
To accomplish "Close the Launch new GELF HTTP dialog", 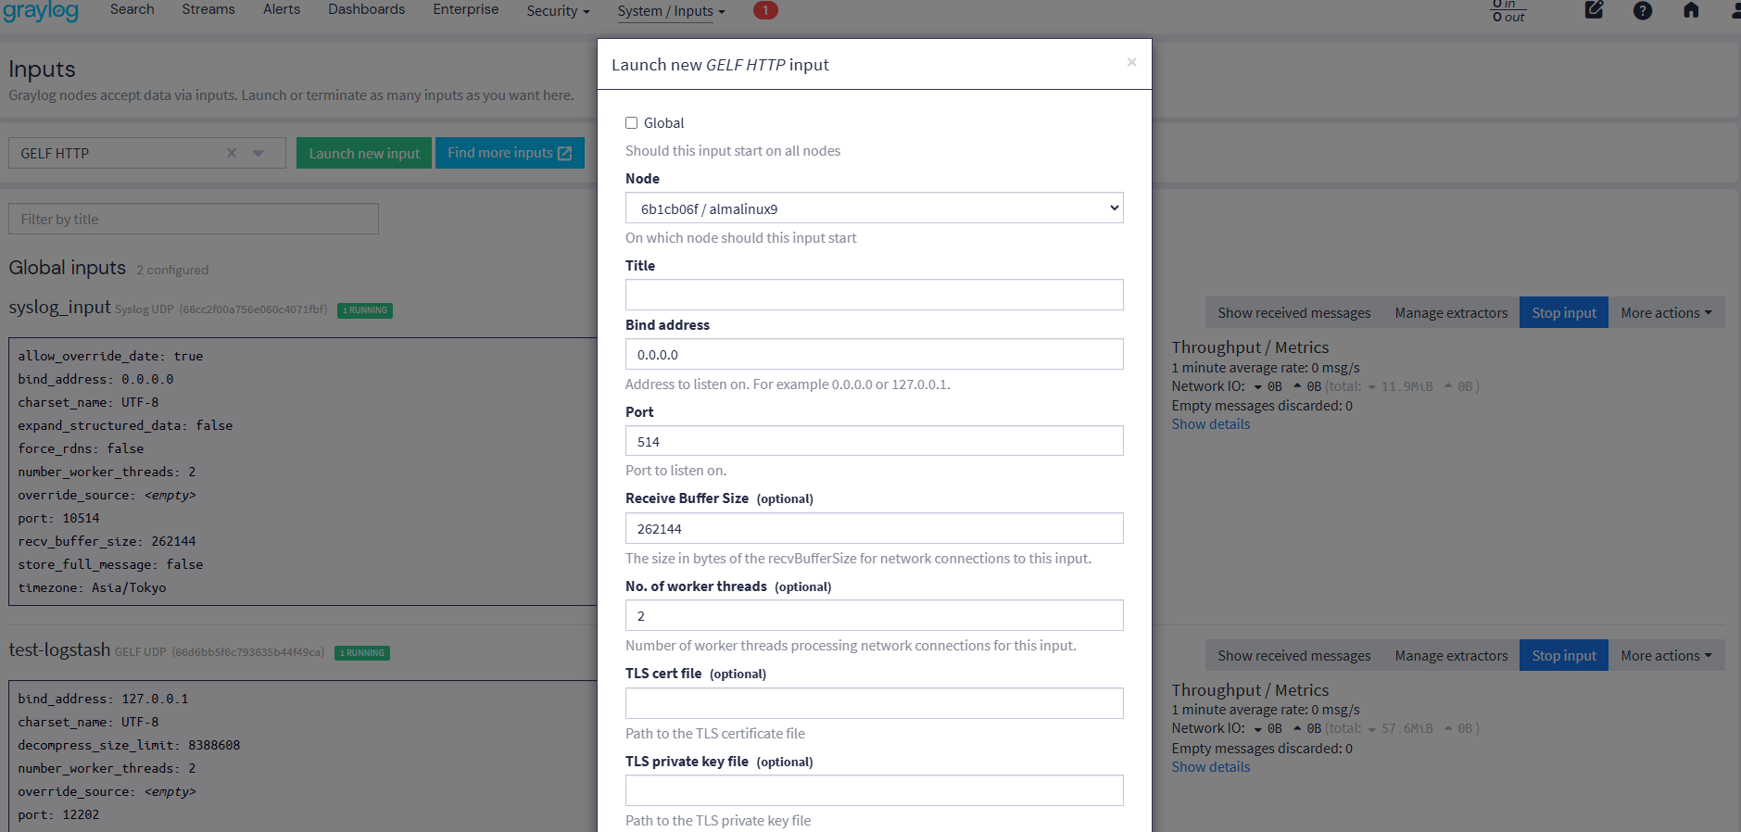I will pos(1131,62).
